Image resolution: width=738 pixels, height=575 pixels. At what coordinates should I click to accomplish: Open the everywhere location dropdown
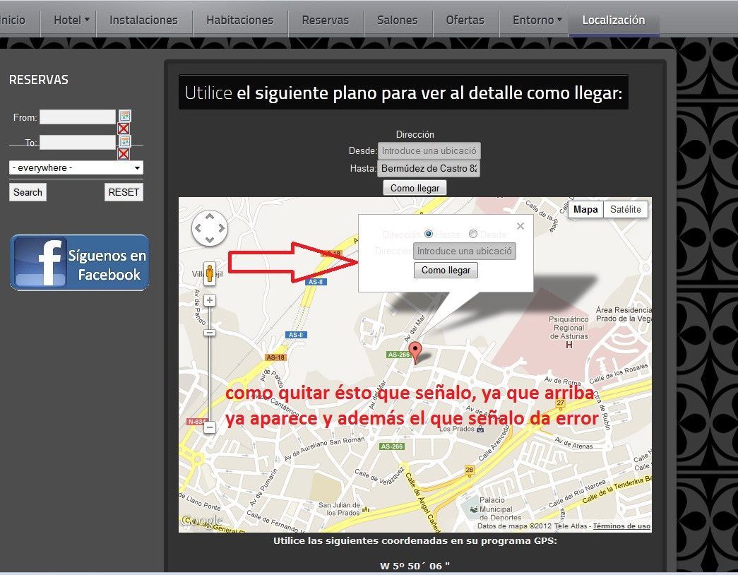76,167
